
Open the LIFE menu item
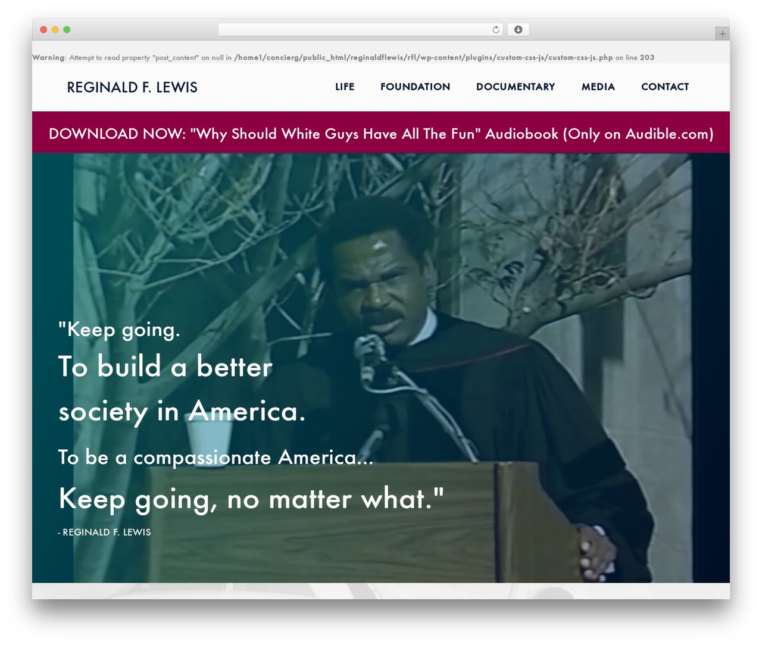point(345,87)
